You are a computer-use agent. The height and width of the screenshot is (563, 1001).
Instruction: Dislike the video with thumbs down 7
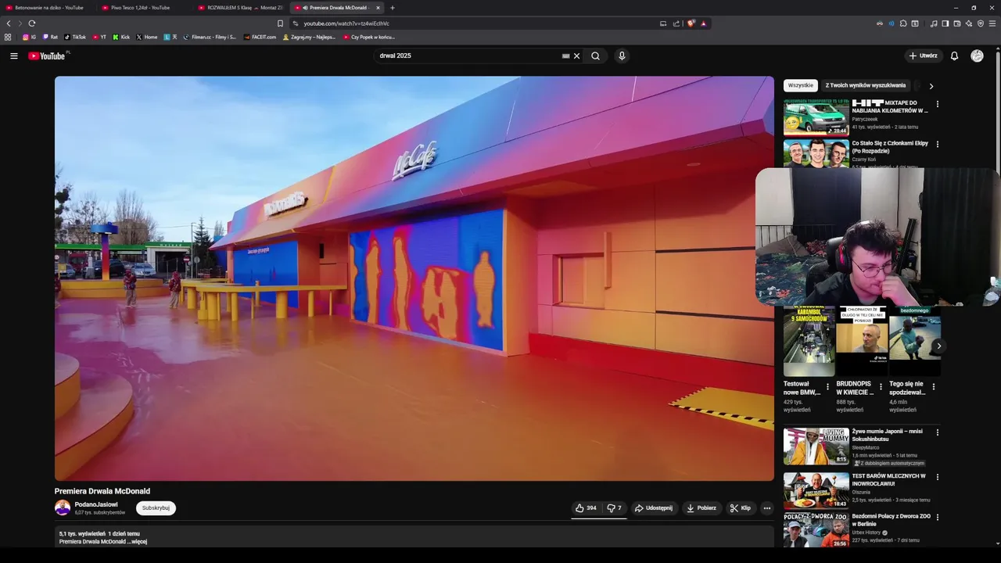point(615,507)
